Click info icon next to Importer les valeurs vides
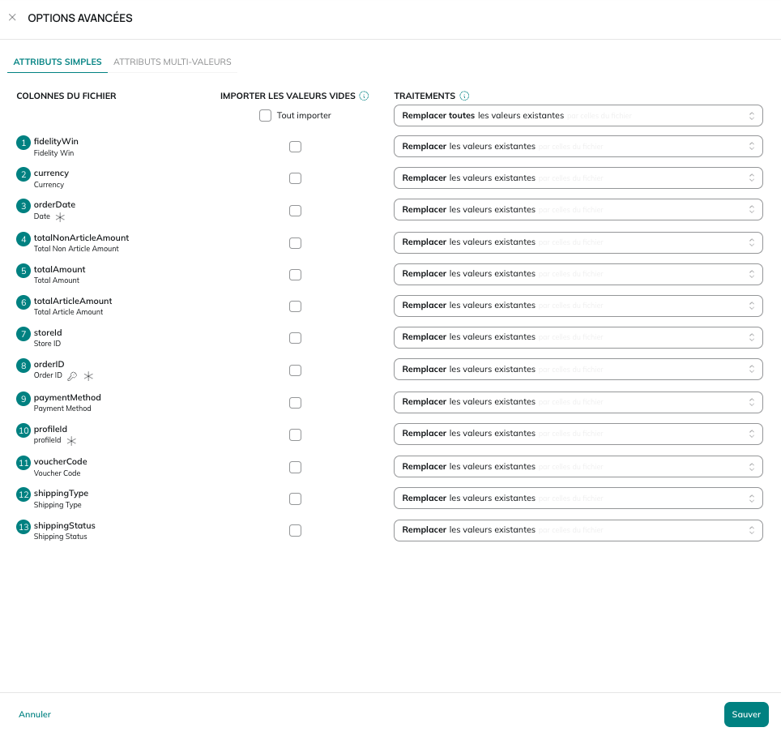Screen dimensions: 781x736 (364, 96)
